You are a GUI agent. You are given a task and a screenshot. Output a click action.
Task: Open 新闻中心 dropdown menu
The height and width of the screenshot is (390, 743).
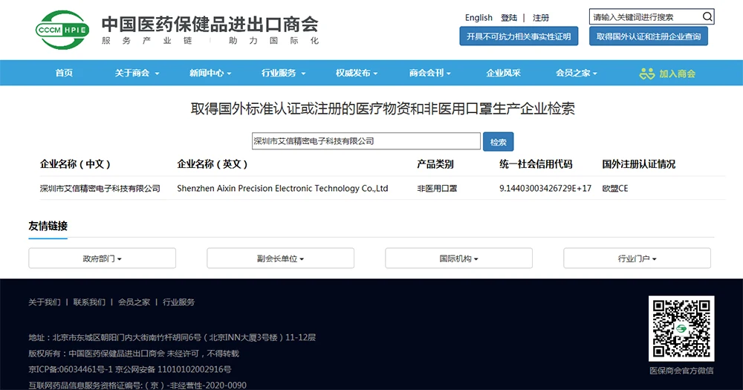coord(210,73)
